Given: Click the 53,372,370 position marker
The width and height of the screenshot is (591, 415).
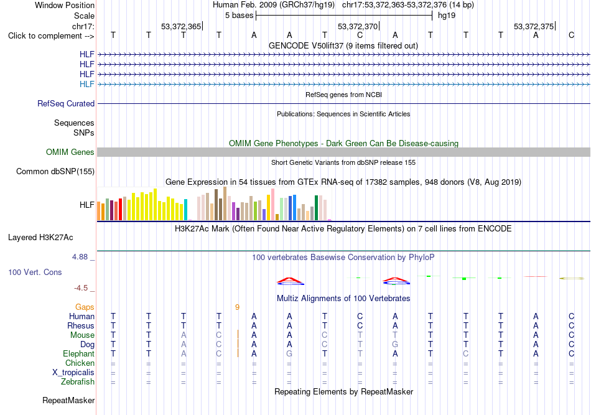Looking at the screenshot, I should click(x=358, y=26).
